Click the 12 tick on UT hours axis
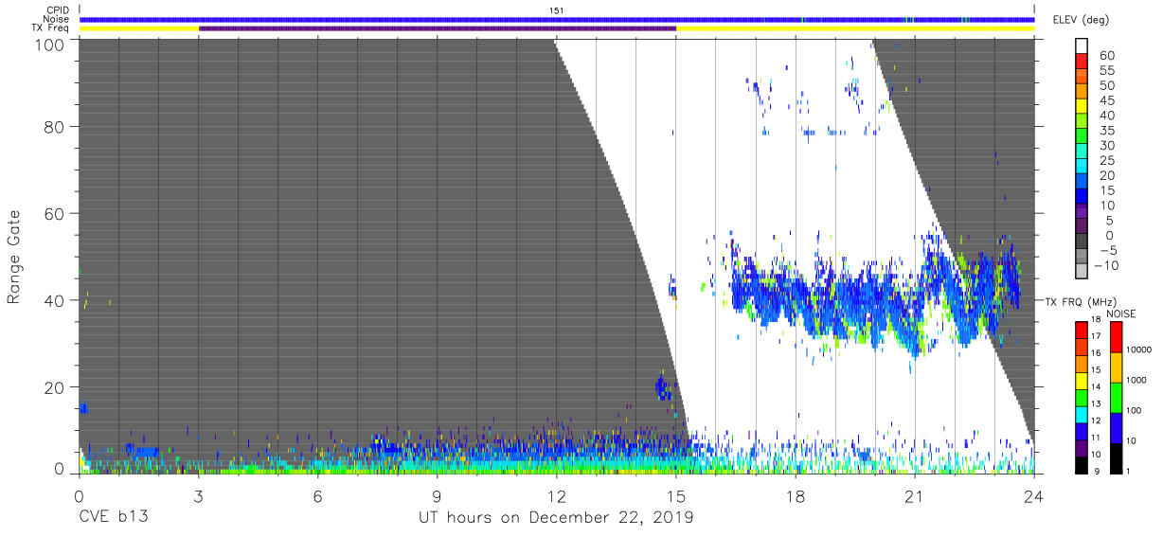This screenshot has width=1163, height=537. point(556,496)
